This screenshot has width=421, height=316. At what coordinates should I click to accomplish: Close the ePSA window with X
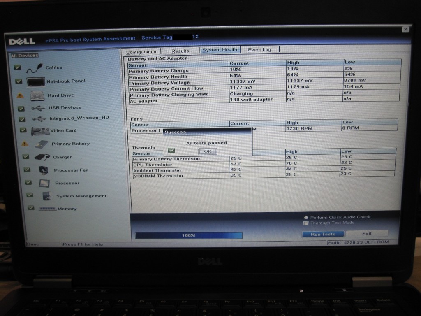coord(405,29)
